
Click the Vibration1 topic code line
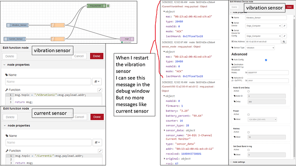pyautogui.click(x=51, y=95)
